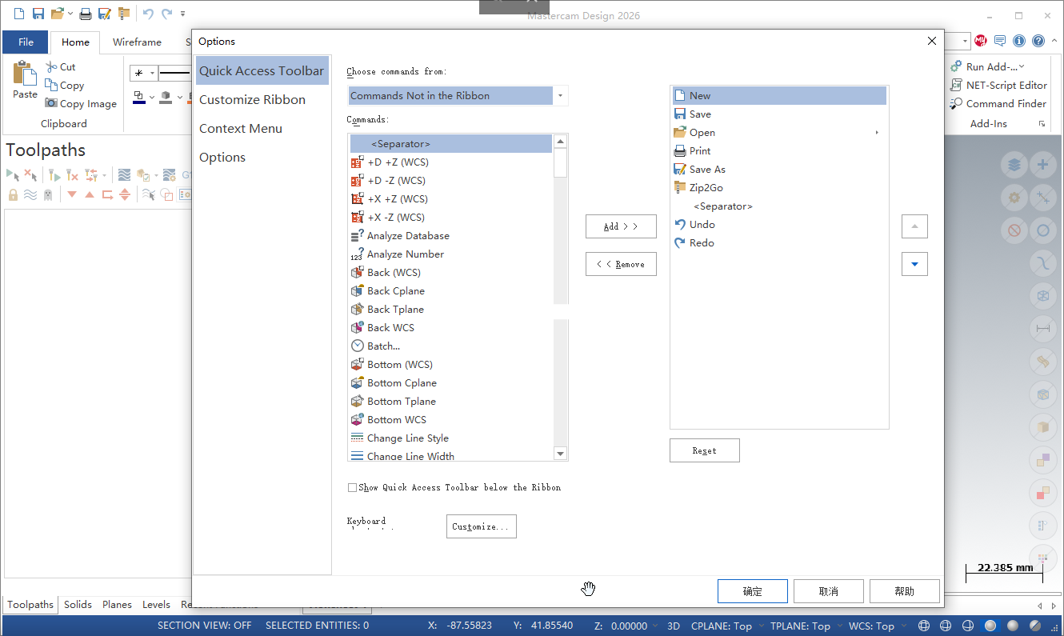This screenshot has width=1064, height=636.
Task: Click Save floppy icon in title bar toolbar
Action: pos(38,14)
